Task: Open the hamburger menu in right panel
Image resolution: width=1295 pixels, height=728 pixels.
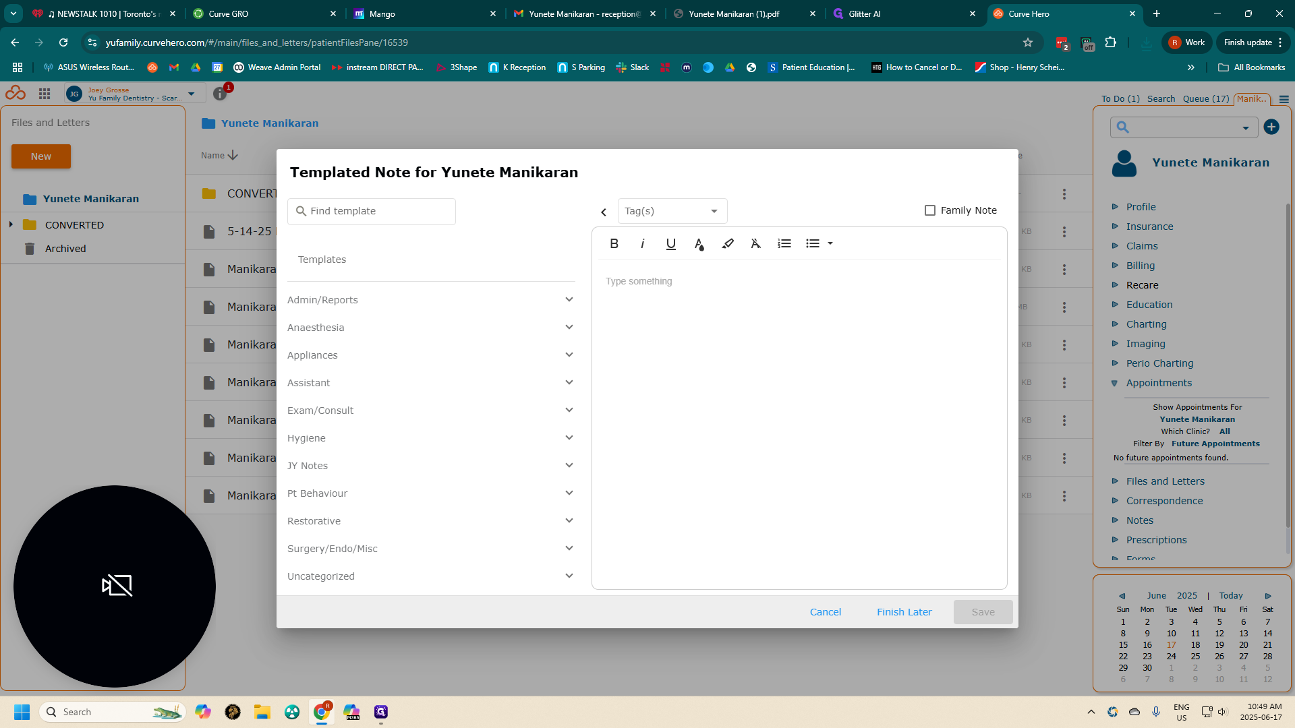Action: (1284, 99)
